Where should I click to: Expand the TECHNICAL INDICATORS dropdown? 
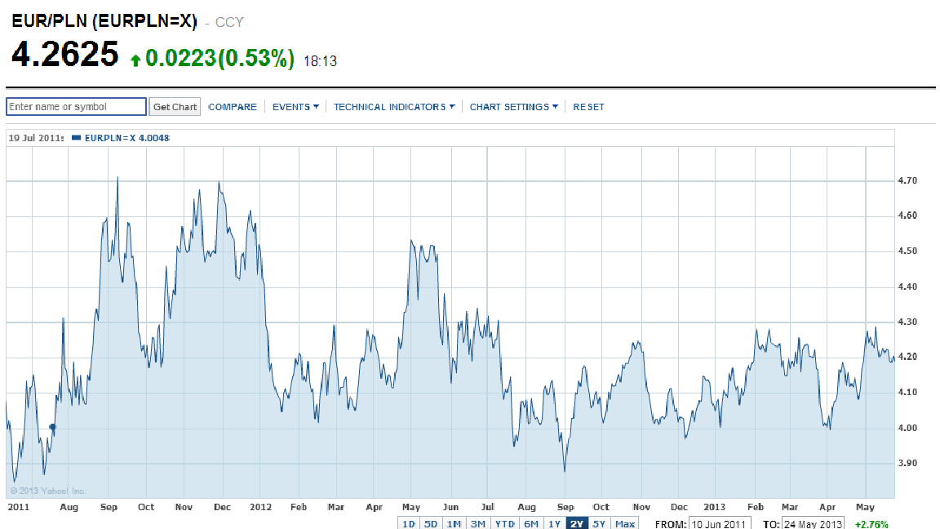click(394, 107)
